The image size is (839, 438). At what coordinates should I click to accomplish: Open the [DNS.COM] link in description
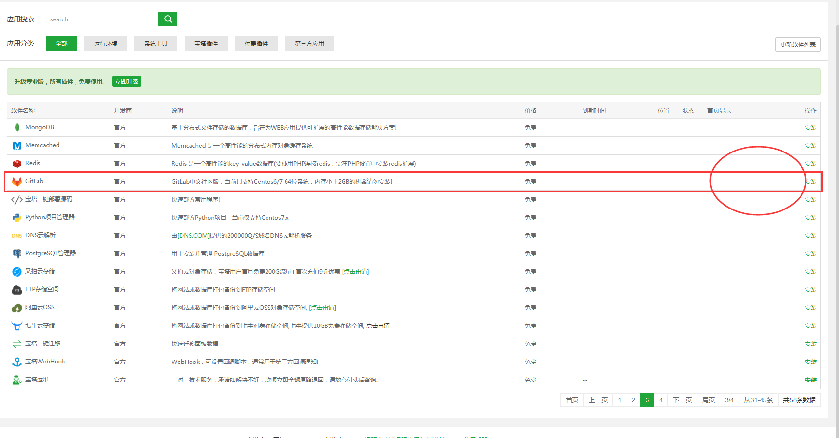pyautogui.click(x=193, y=236)
